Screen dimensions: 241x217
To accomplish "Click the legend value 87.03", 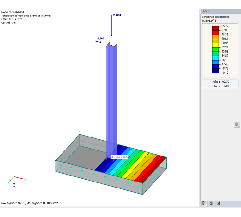I will coord(225,30).
